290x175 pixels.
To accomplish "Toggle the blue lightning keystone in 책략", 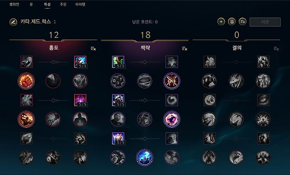I will coord(145,157).
